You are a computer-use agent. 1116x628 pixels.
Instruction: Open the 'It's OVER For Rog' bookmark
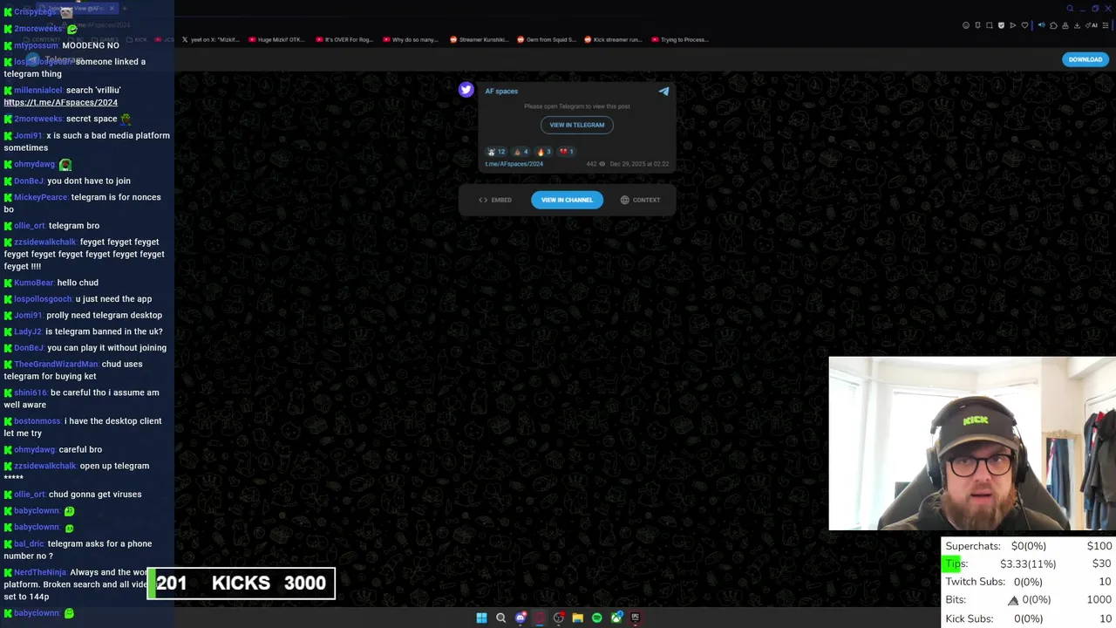click(345, 39)
